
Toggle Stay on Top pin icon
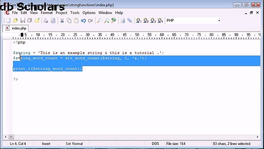point(130,20)
